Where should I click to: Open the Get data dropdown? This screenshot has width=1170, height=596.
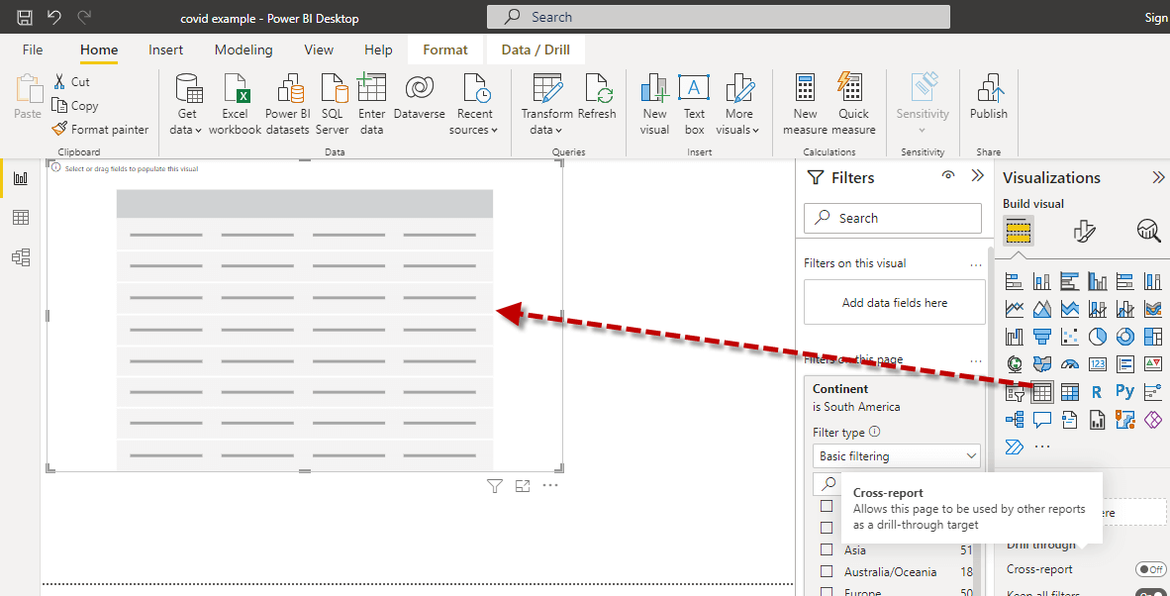pos(187,102)
